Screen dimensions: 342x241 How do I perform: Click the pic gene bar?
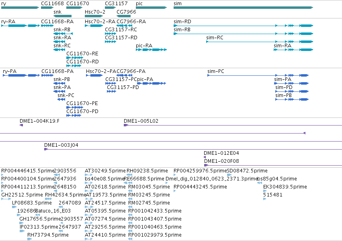152,8
